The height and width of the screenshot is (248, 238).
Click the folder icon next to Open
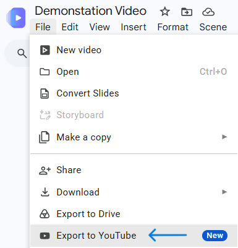point(45,72)
